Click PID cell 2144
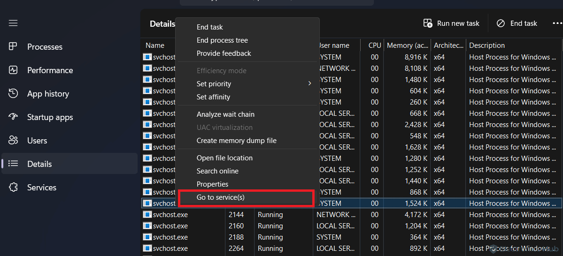This screenshot has width=563, height=256. tap(236, 215)
